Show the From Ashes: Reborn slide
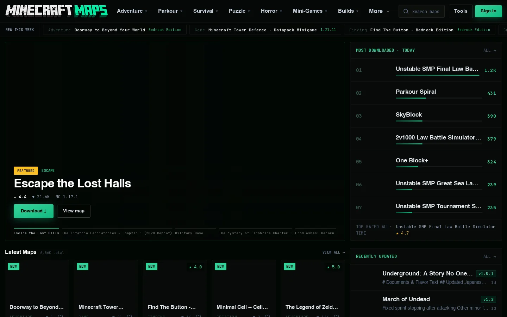Viewport: 507px width, 317px height. (x=315, y=231)
